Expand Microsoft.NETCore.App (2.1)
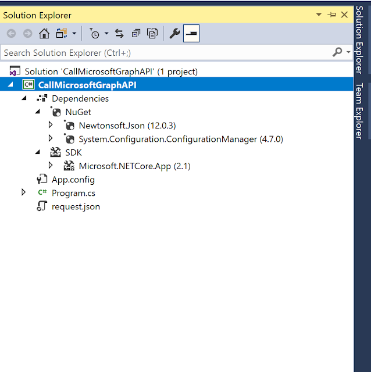371x372 pixels. pyautogui.click(x=51, y=165)
